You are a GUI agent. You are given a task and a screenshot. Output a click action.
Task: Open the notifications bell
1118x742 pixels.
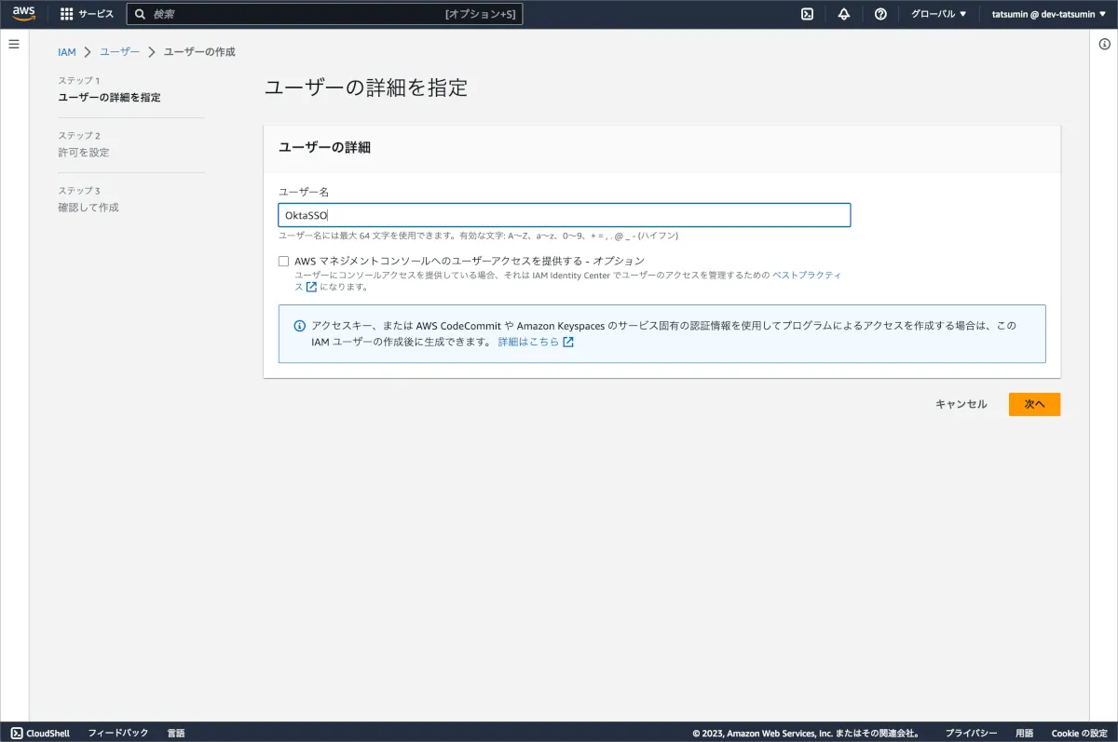coord(844,14)
